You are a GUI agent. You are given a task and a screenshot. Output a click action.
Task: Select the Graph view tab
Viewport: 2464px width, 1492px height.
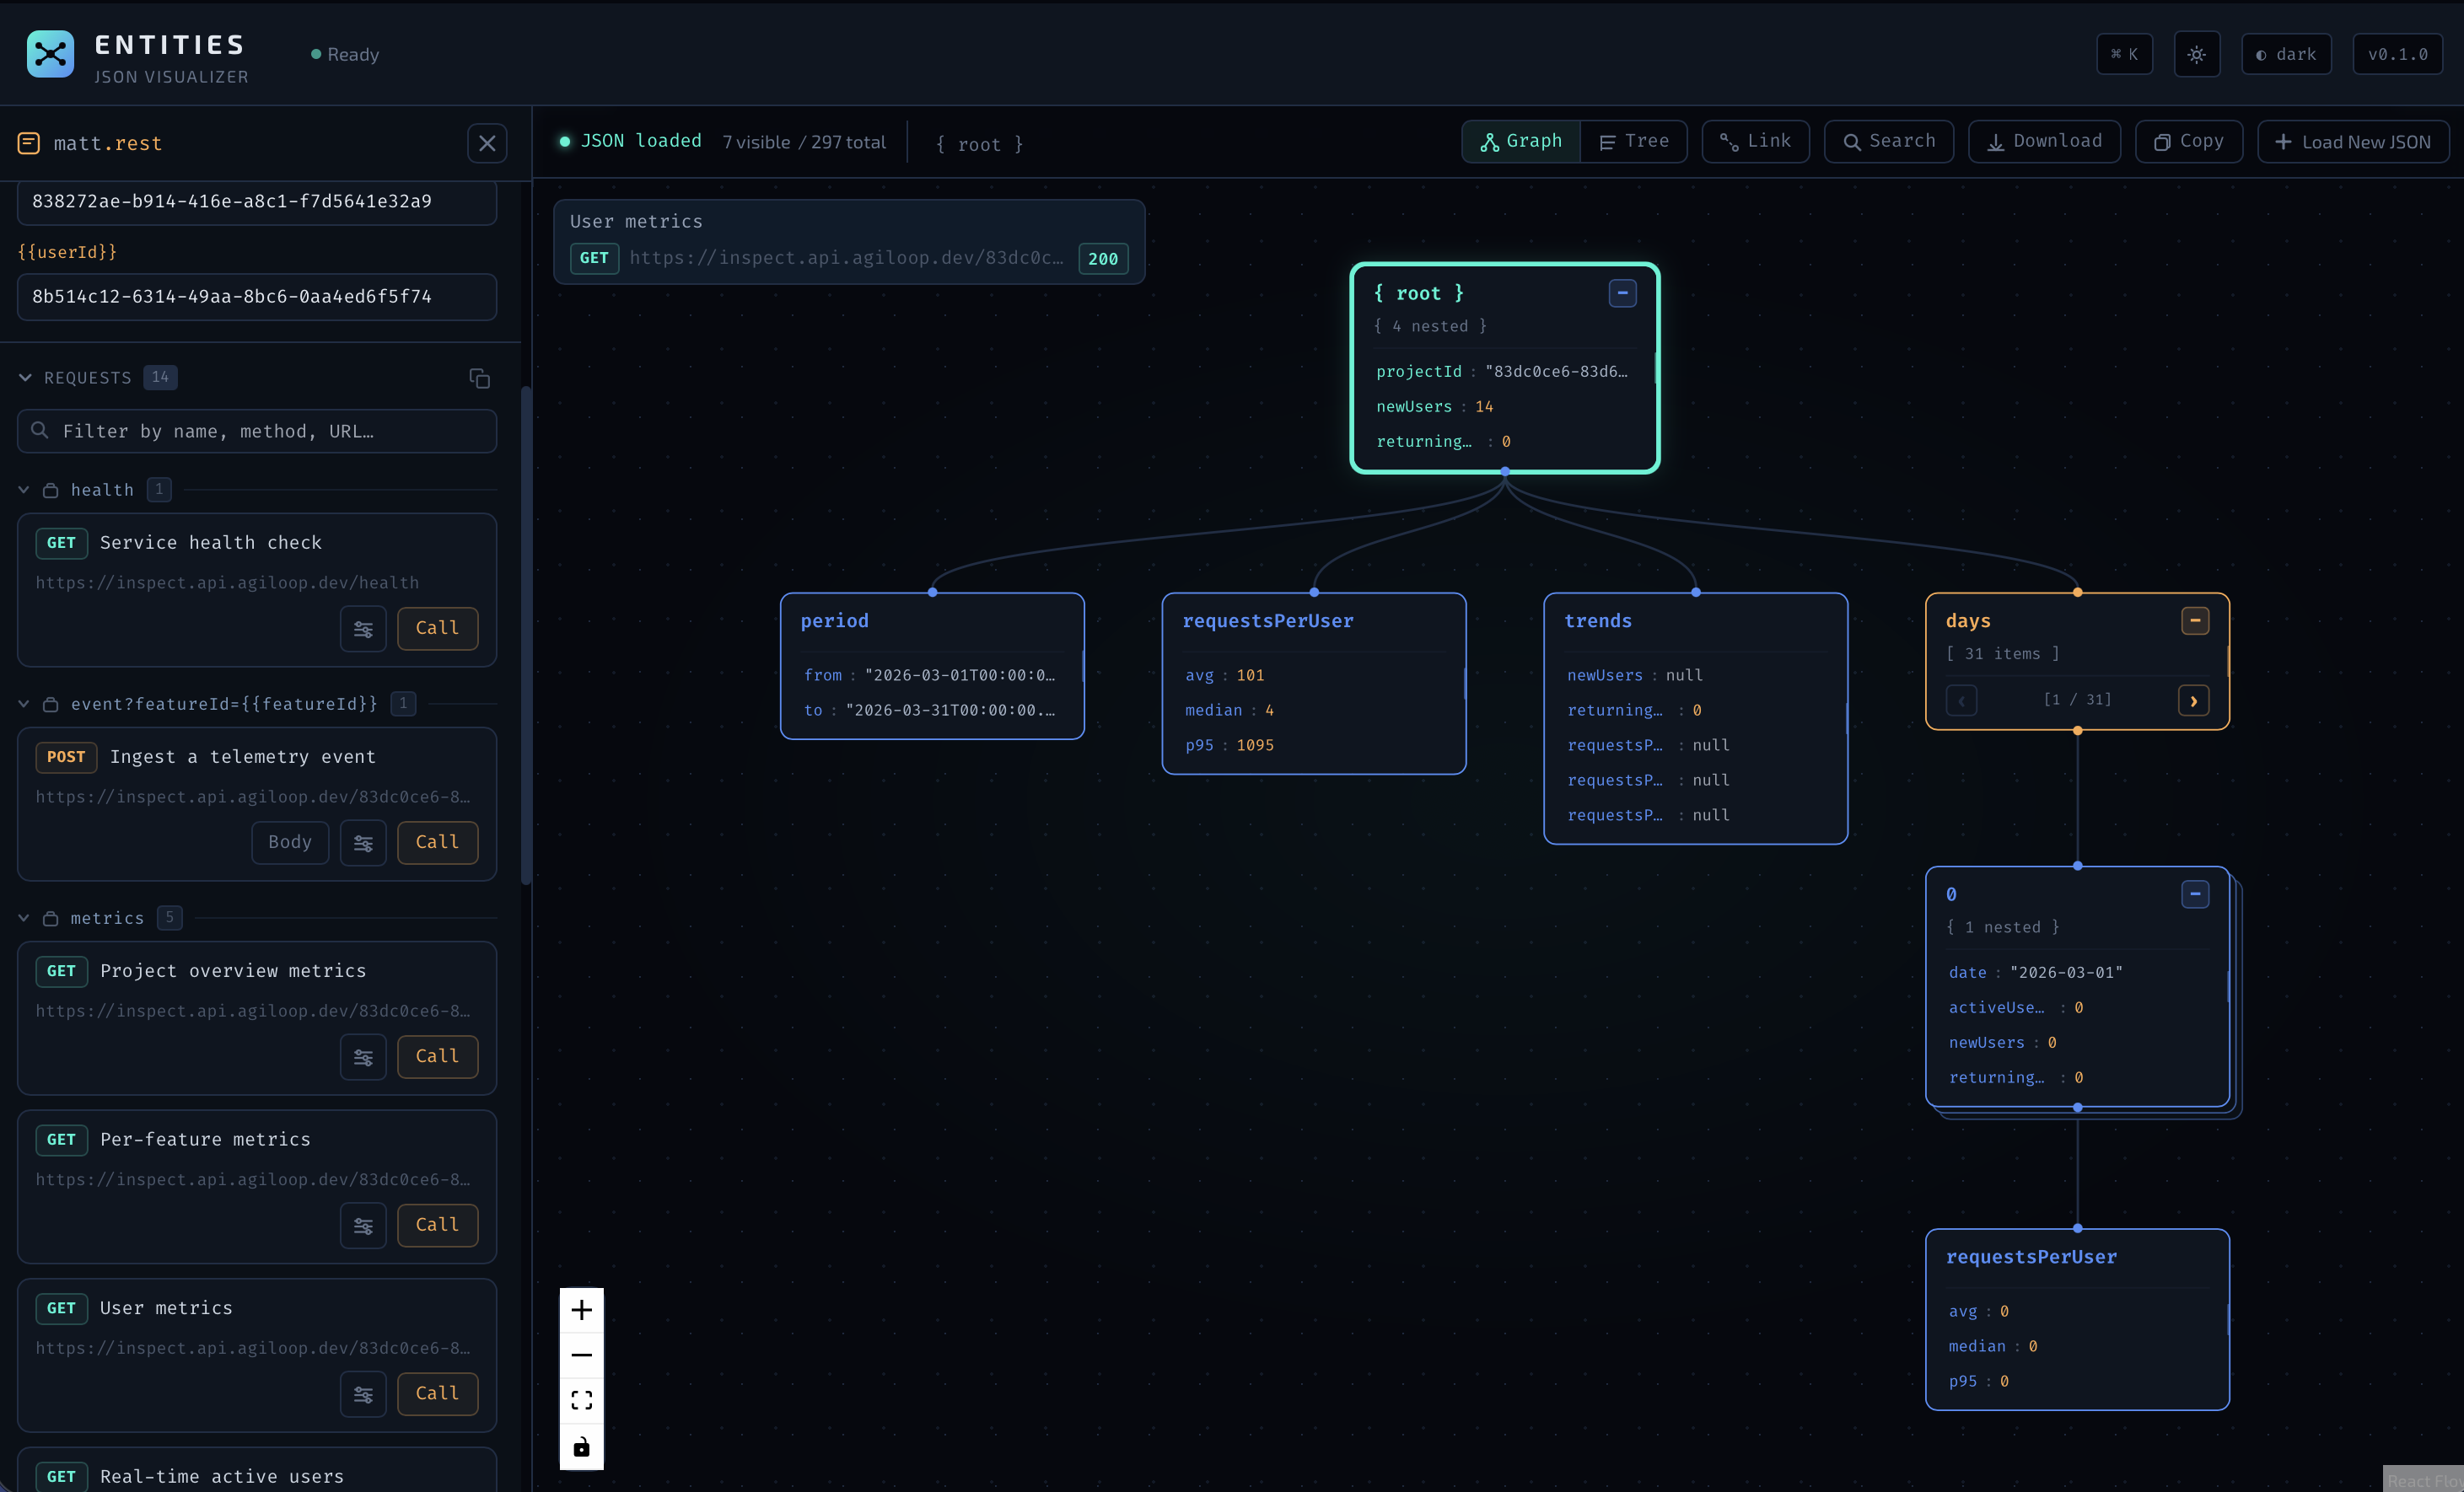1519,141
